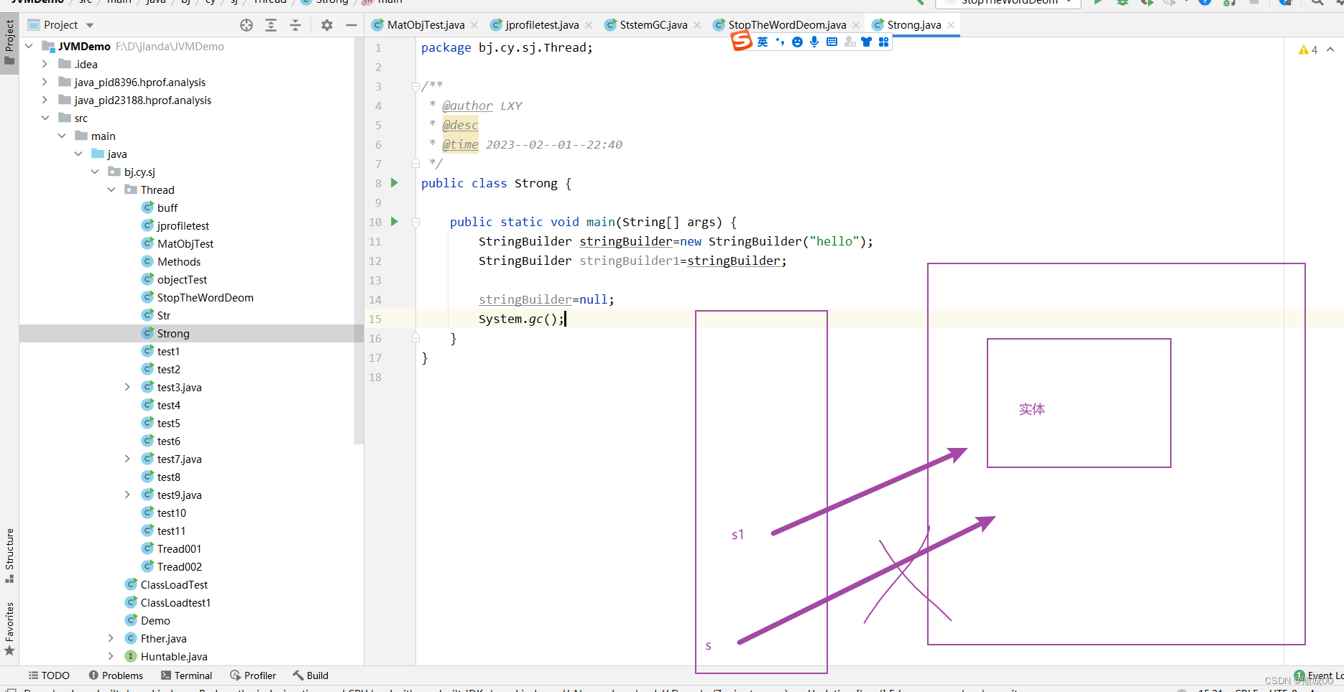Viewport: 1344px width, 692px height.
Task: Select StopTheWordDeom class in tree
Action: (x=205, y=298)
